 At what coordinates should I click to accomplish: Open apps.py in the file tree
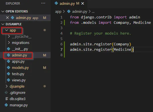(18, 62)
